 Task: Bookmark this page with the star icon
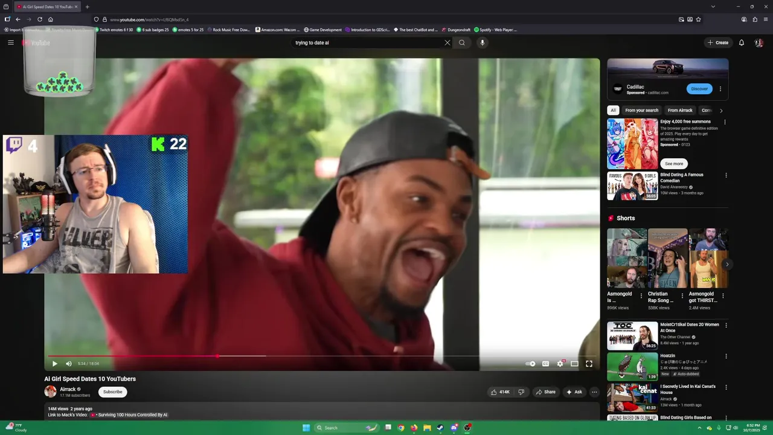coord(699,19)
